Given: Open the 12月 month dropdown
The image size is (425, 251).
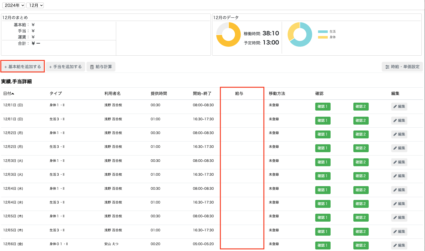Looking at the screenshot, I should [x=35, y=5].
